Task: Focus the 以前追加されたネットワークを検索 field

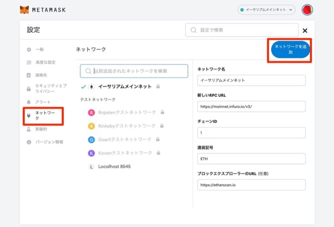Action: [x=134, y=71]
